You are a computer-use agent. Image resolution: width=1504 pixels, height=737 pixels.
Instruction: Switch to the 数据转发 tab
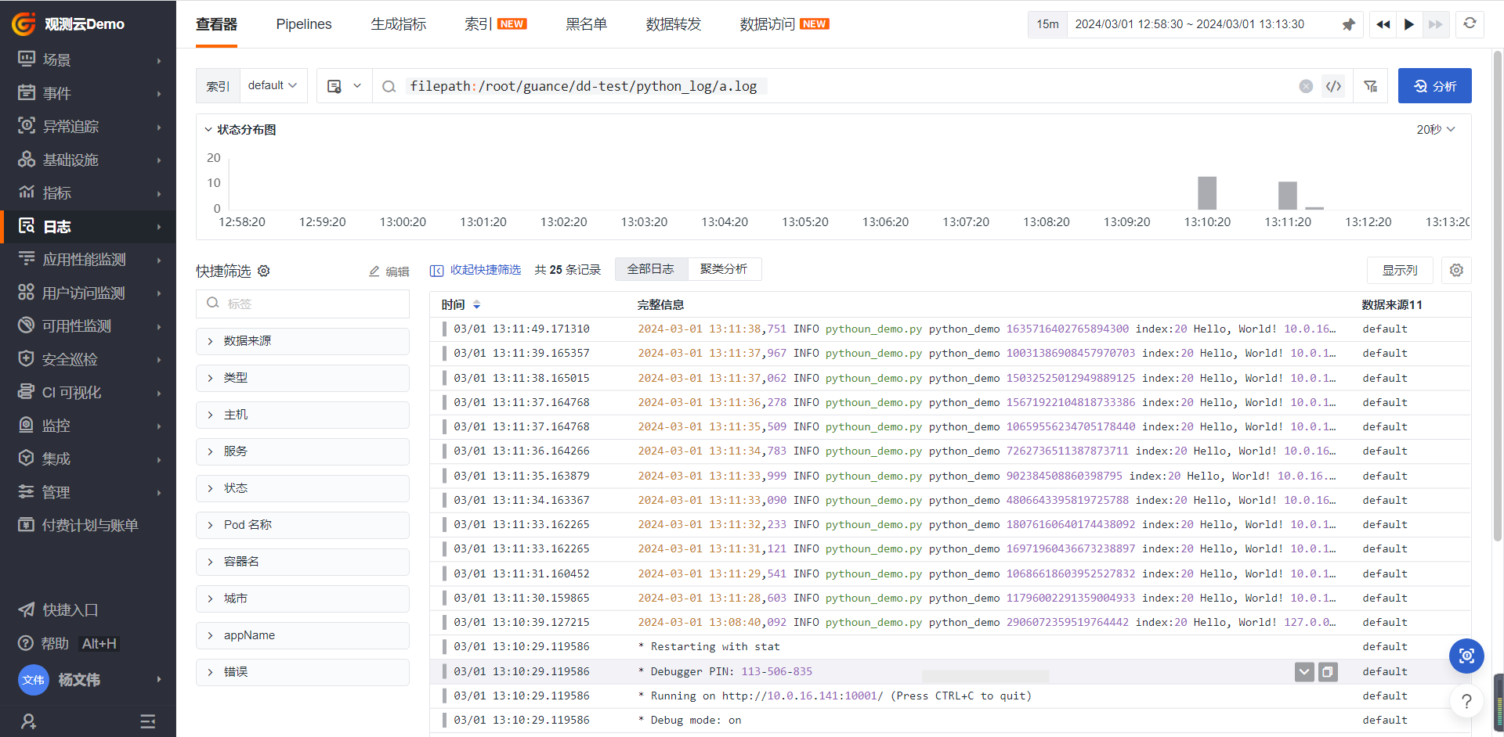pos(674,24)
